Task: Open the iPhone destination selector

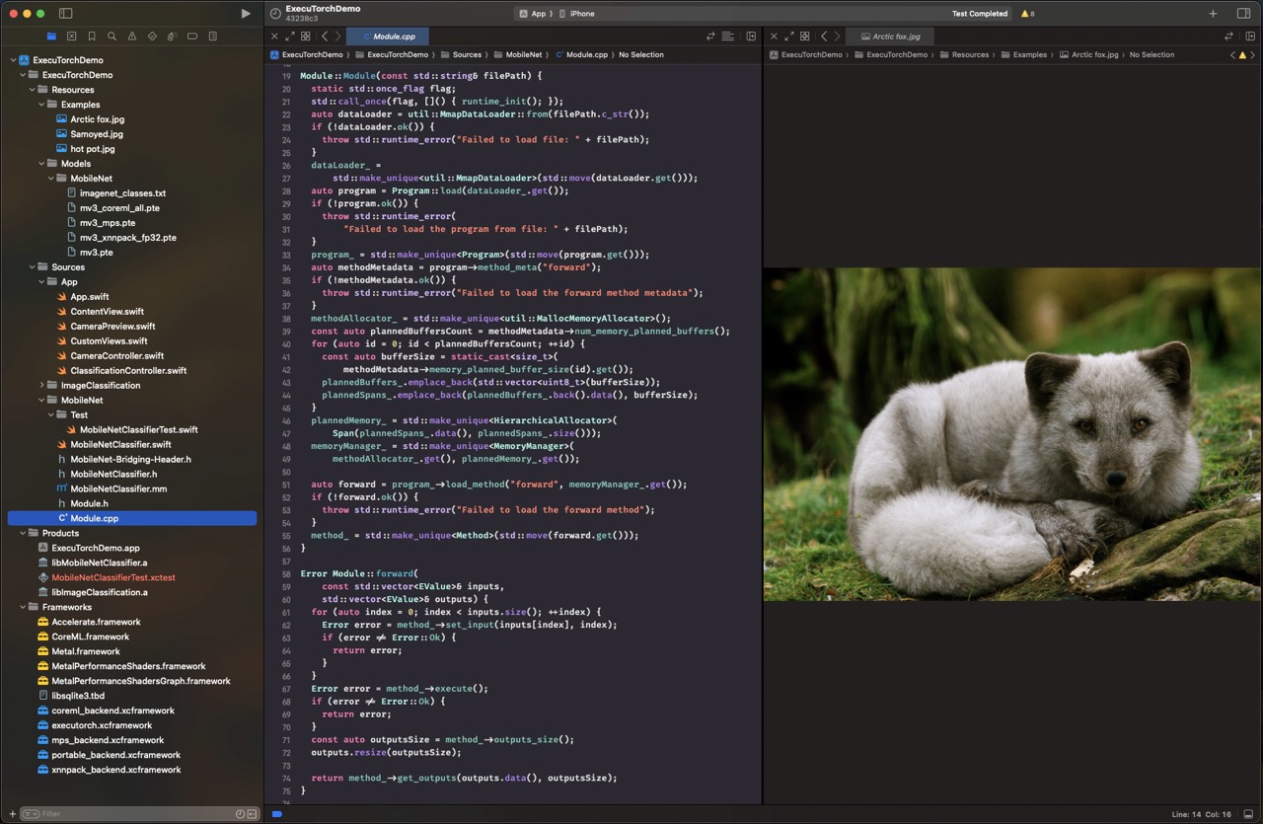Action: coord(582,14)
